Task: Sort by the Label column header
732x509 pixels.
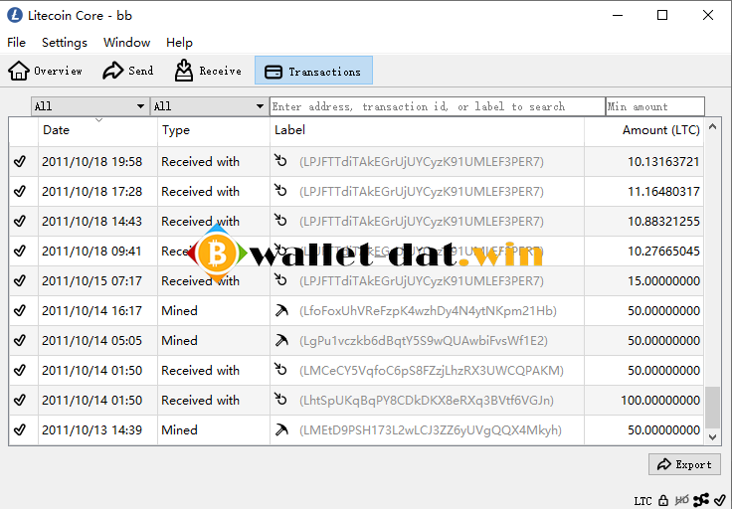Action: pos(427,130)
